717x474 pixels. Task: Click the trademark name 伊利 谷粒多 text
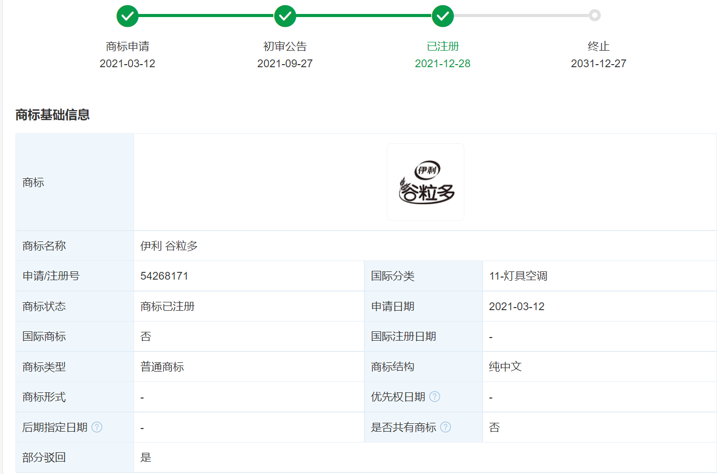pos(169,246)
